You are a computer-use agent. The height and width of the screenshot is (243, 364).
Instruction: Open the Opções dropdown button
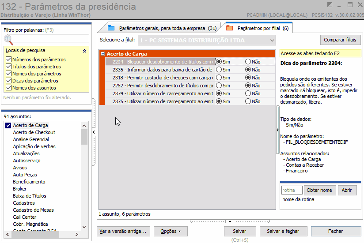click(x=171, y=231)
